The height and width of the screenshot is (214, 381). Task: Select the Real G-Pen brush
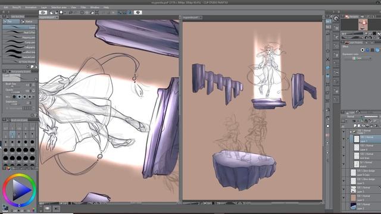click(19, 32)
